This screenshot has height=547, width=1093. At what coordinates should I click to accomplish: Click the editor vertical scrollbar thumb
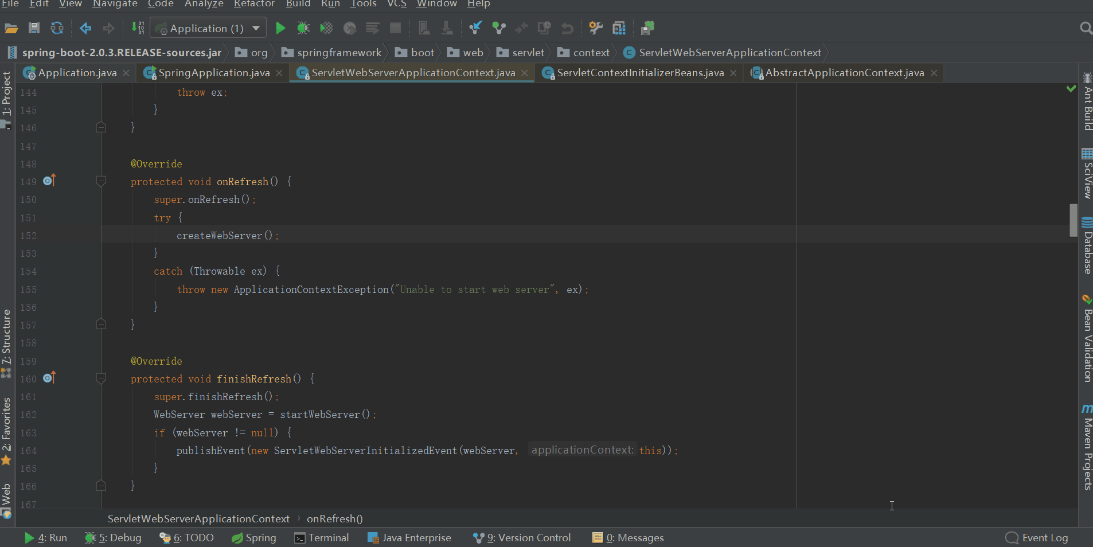[1073, 220]
